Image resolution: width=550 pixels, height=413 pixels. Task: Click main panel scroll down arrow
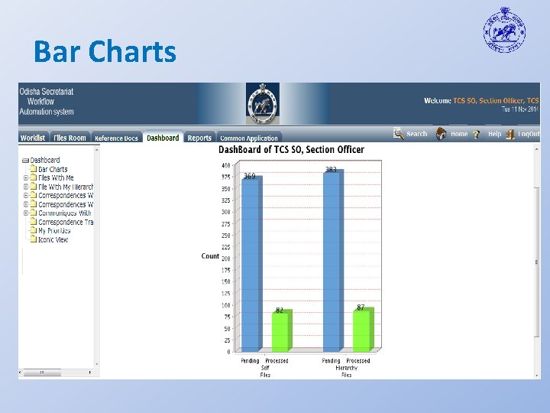pos(536,376)
